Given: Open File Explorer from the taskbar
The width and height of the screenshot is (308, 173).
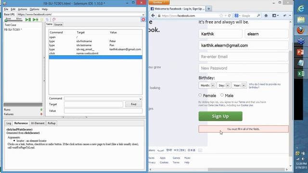Looking at the screenshot, I should click(x=300, y=20).
